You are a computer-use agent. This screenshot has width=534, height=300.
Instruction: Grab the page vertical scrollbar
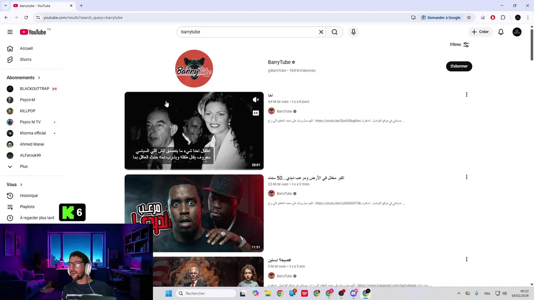(x=531, y=45)
